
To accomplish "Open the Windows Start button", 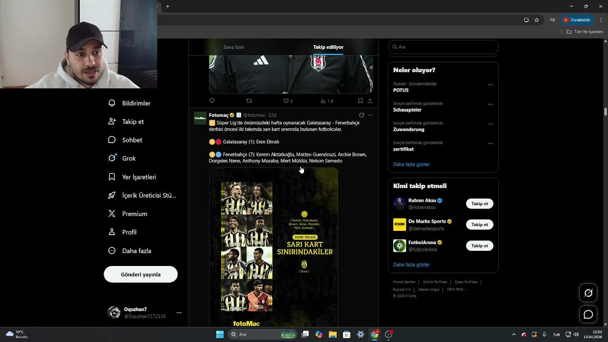I will pos(220,334).
